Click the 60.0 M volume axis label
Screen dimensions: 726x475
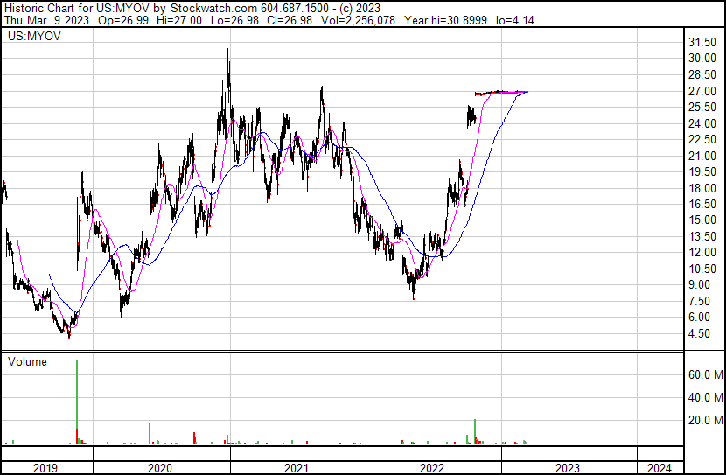(705, 374)
